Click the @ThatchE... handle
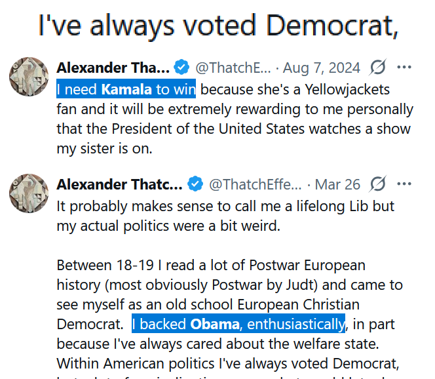This screenshot has width=435, height=379. tap(233, 68)
